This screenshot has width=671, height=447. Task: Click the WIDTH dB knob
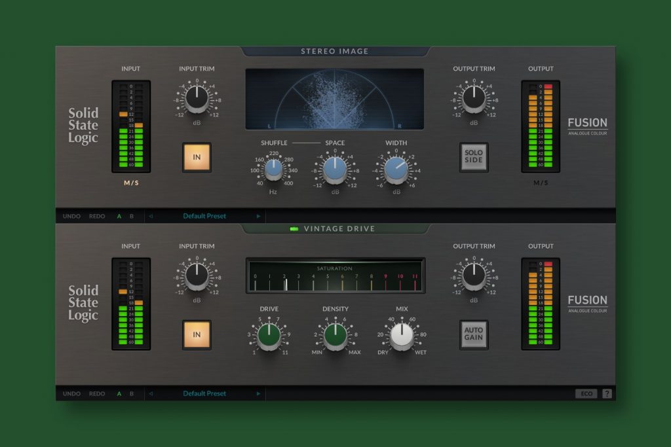(x=396, y=170)
